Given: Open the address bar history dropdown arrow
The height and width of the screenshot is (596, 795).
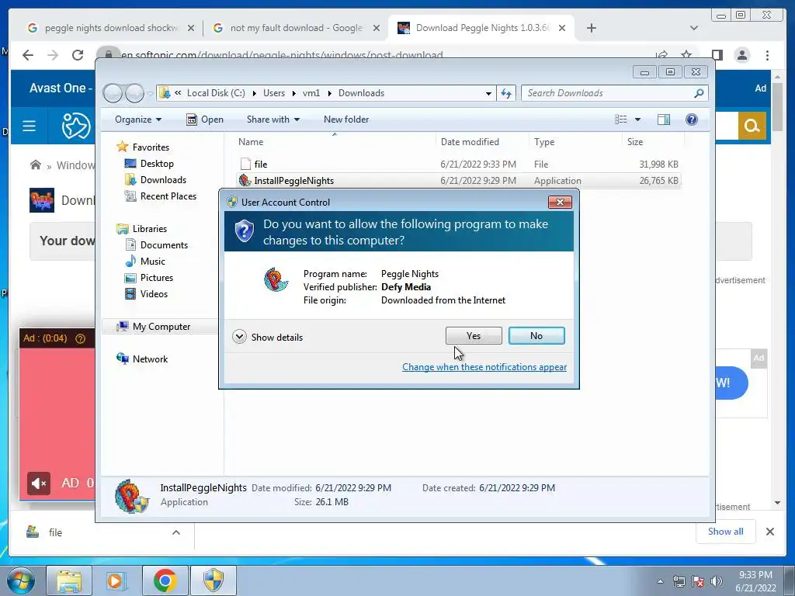Looking at the screenshot, I should (488, 93).
